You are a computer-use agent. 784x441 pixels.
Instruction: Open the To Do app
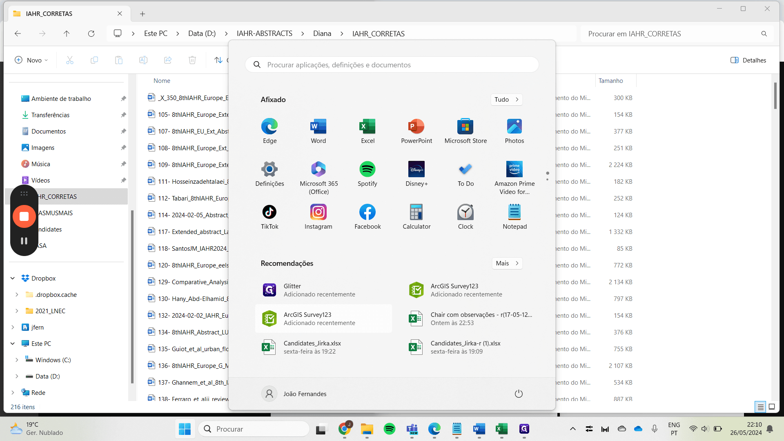[465, 174]
